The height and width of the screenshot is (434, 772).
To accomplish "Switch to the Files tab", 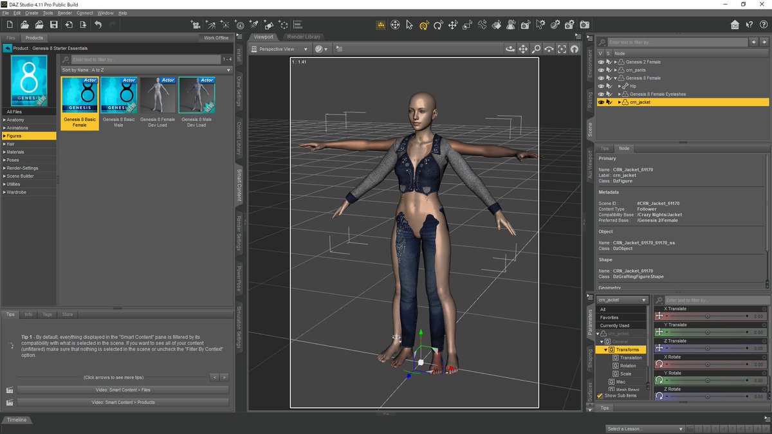I will click(x=10, y=38).
